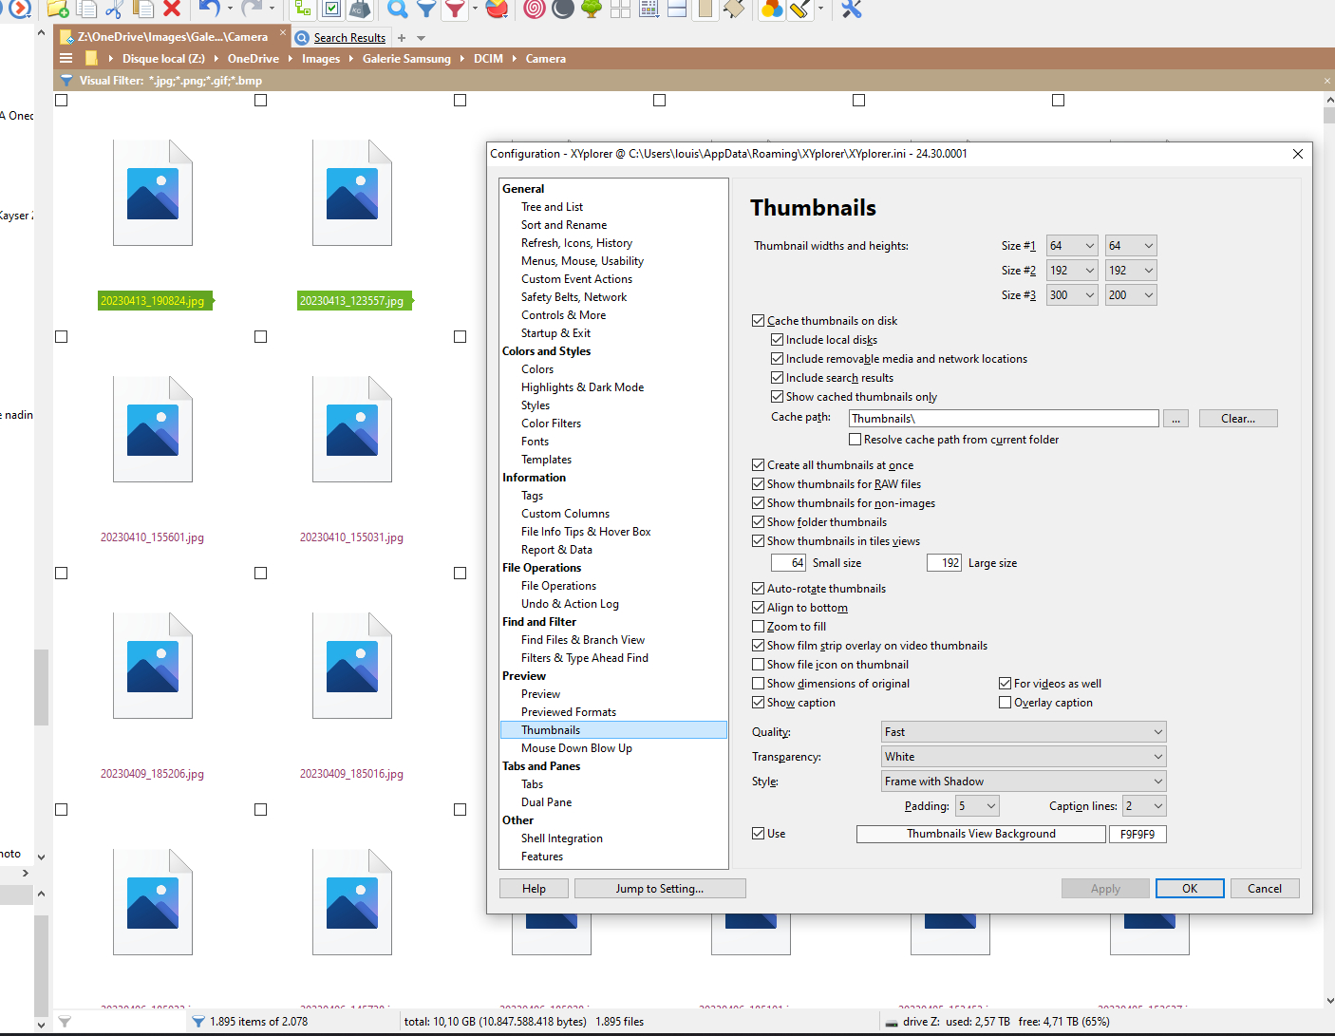Viewport: 1335px width, 1036px height.
Task: Click the Cut scissors icon
Action: 114,9
